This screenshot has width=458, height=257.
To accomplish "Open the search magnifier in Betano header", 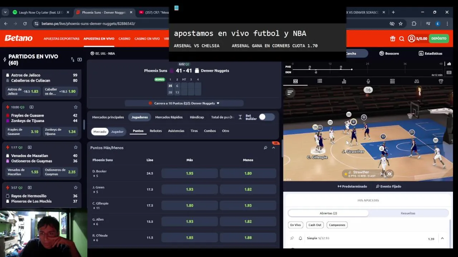I will (x=401, y=39).
